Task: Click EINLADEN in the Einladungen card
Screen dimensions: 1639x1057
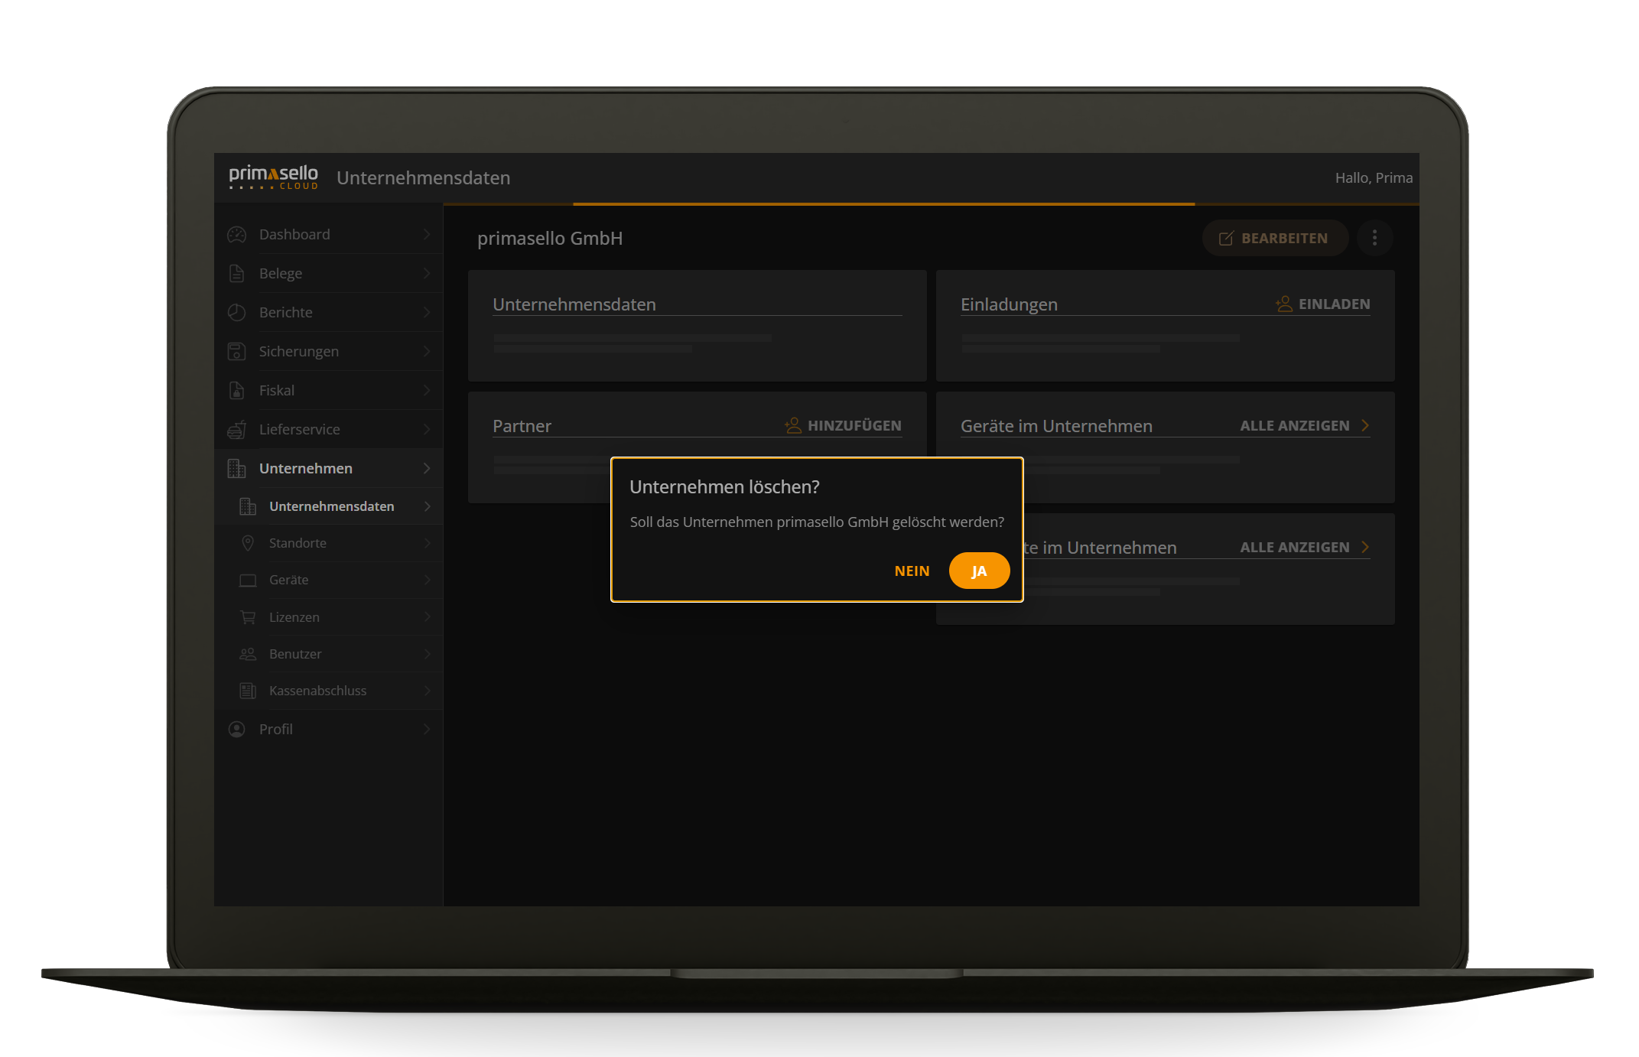Action: click(x=1323, y=304)
